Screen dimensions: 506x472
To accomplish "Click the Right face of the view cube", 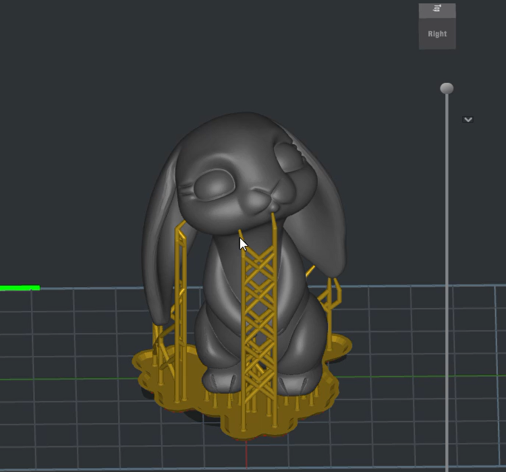I will 437,34.
